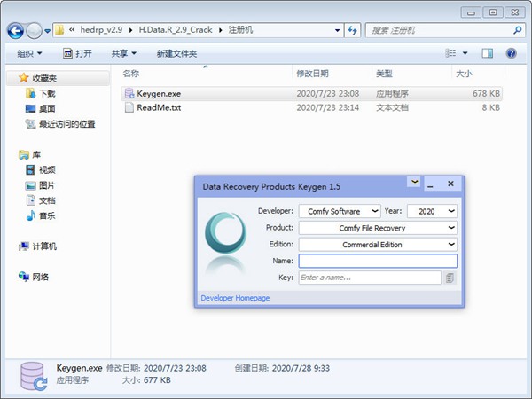Click the folder icon in the address bar
Image resolution: width=532 pixels, height=399 pixels.
coord(59,30)
